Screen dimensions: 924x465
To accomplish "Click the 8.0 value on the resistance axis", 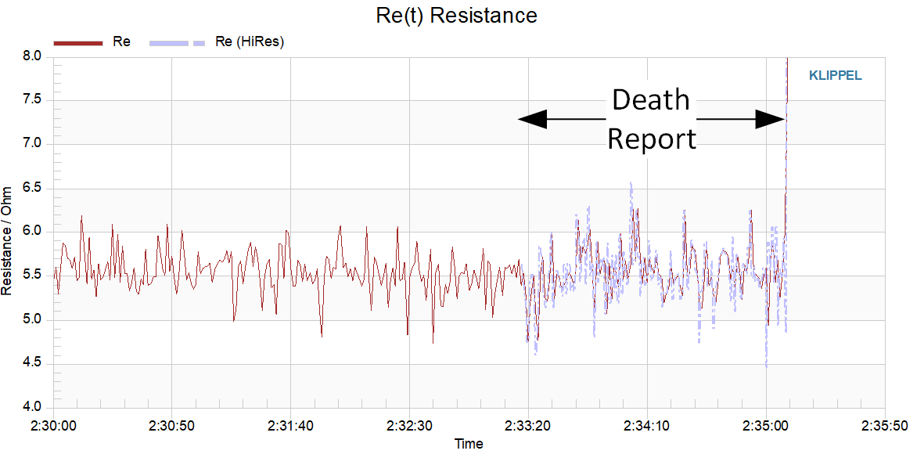I will coord(32,56).
